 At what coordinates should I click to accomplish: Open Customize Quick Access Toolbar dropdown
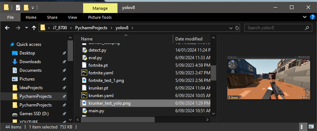coord(33,8)
